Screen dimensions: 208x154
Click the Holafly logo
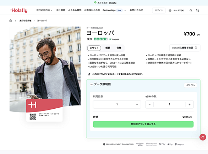19,10
